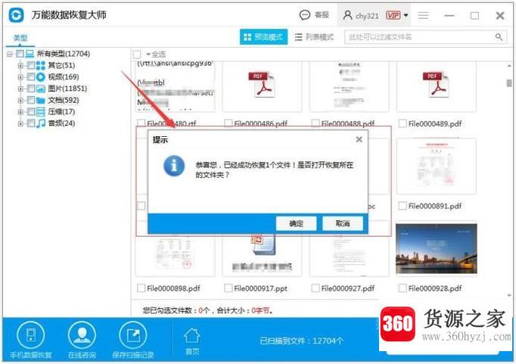Click file name File0000927.pdf
The width and height of the screenshot is (516, 364).
(x=348, y=288)
